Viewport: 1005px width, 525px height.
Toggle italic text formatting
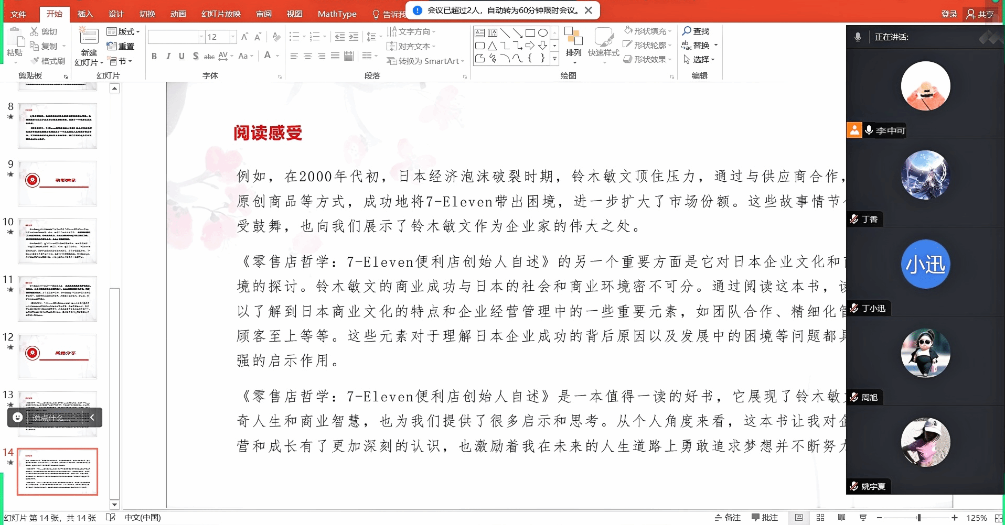point(168,56)
